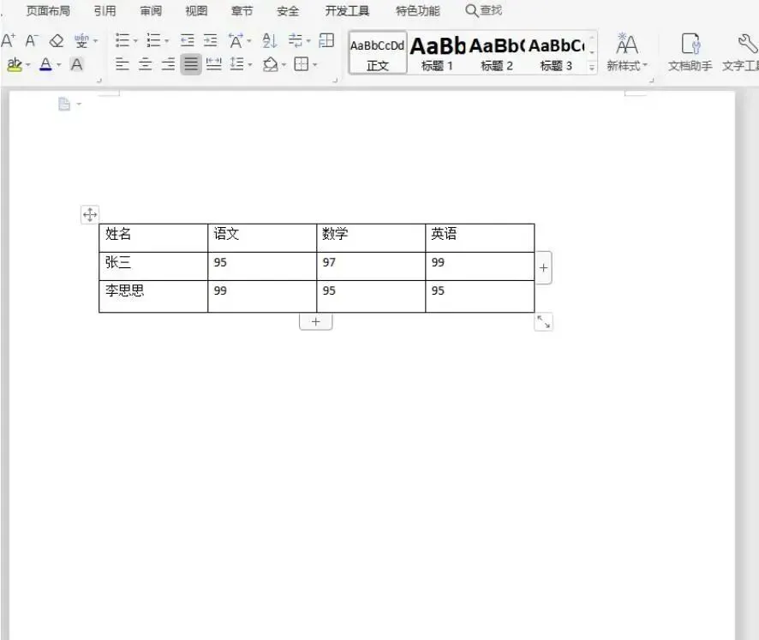Expand the shading color dropdown arrow
759x640 pixels.
tap(284, 65)
